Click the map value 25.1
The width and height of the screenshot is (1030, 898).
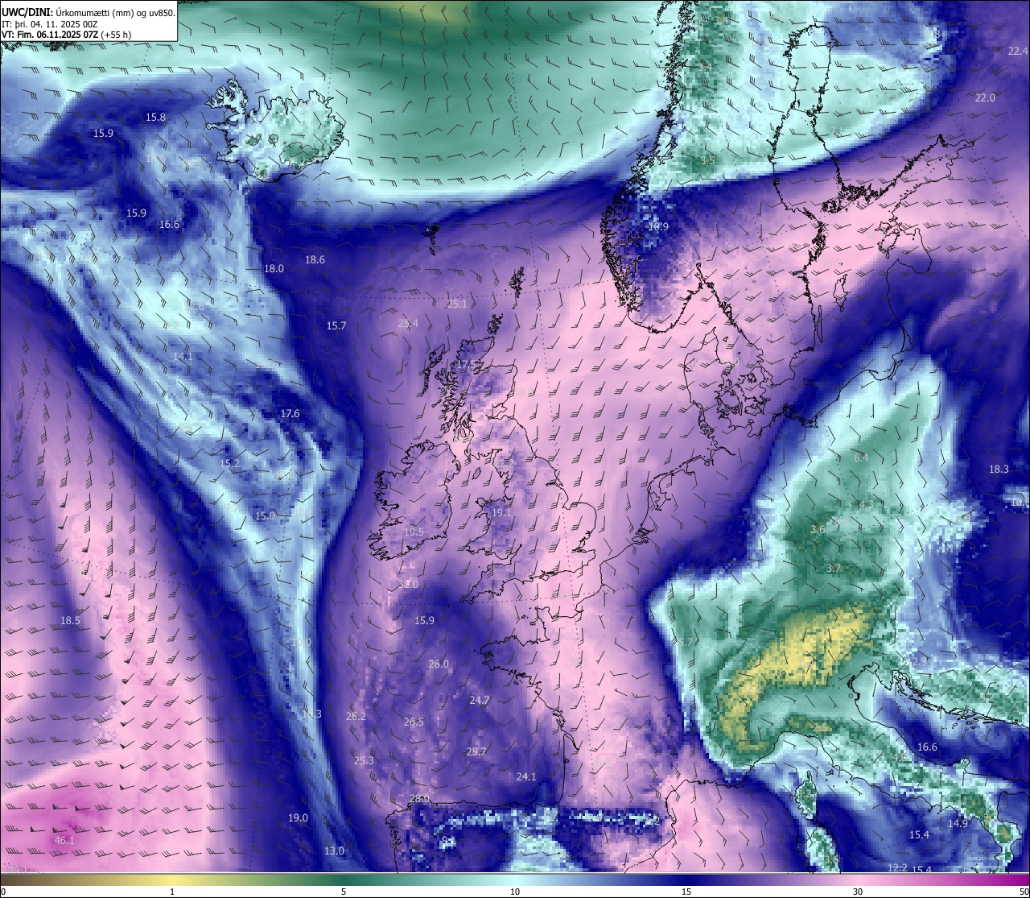click(x=456, y=304)
